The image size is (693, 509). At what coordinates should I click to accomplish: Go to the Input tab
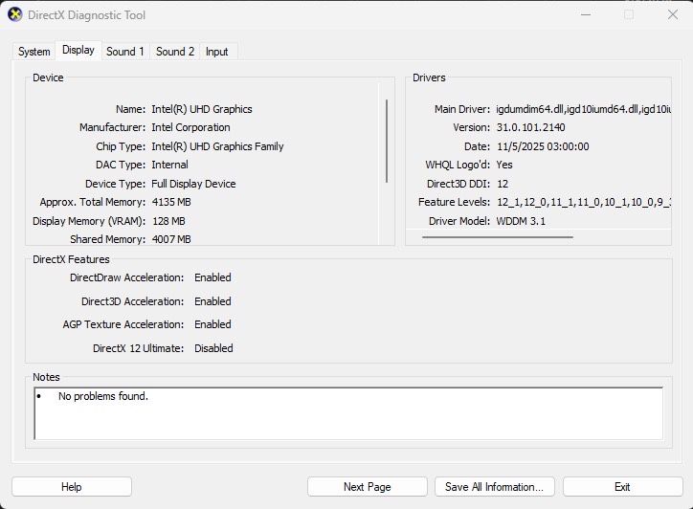pos(216,52)
